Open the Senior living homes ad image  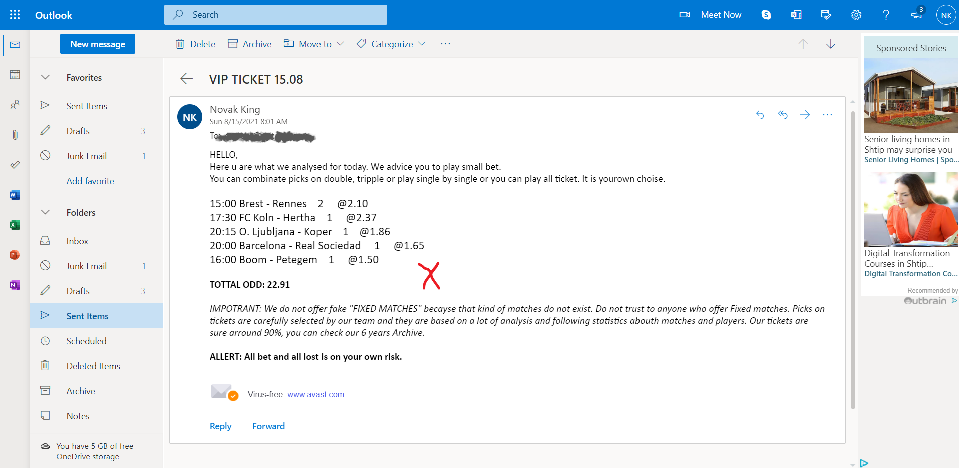[911, 95]
